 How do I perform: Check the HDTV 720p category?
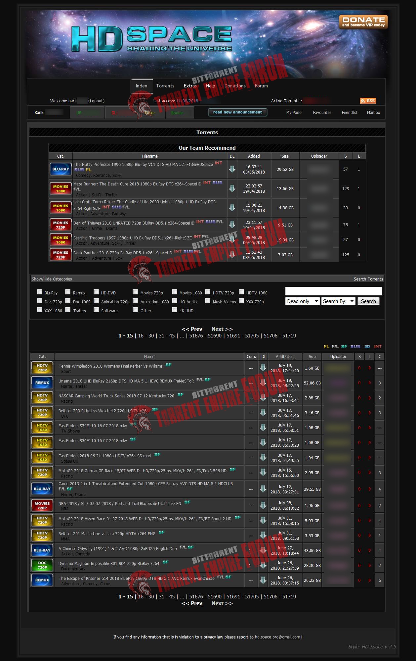coord(208,292)
